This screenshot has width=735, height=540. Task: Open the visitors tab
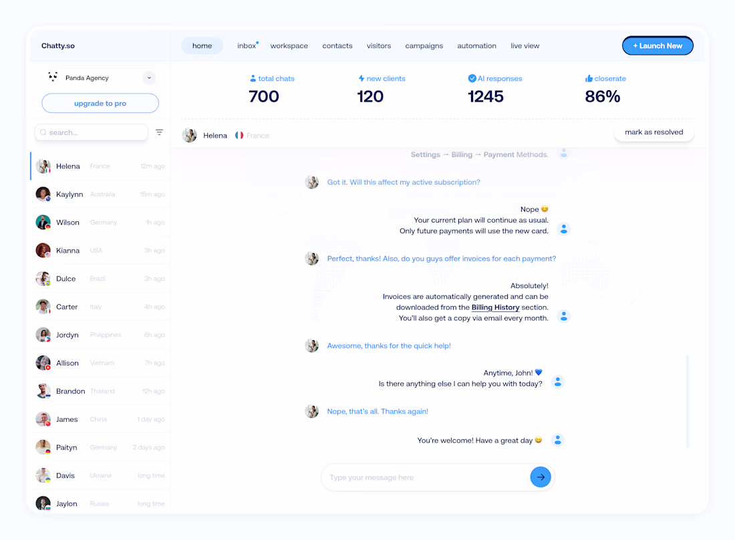tap(379, 45)
